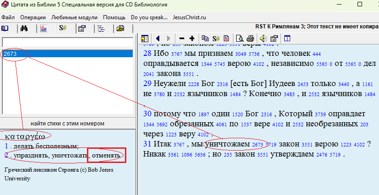Open the JesusChrist.ru menu link
Viewport: 379px width, 195px height.
pyautogui.click(x=189, y=17)
